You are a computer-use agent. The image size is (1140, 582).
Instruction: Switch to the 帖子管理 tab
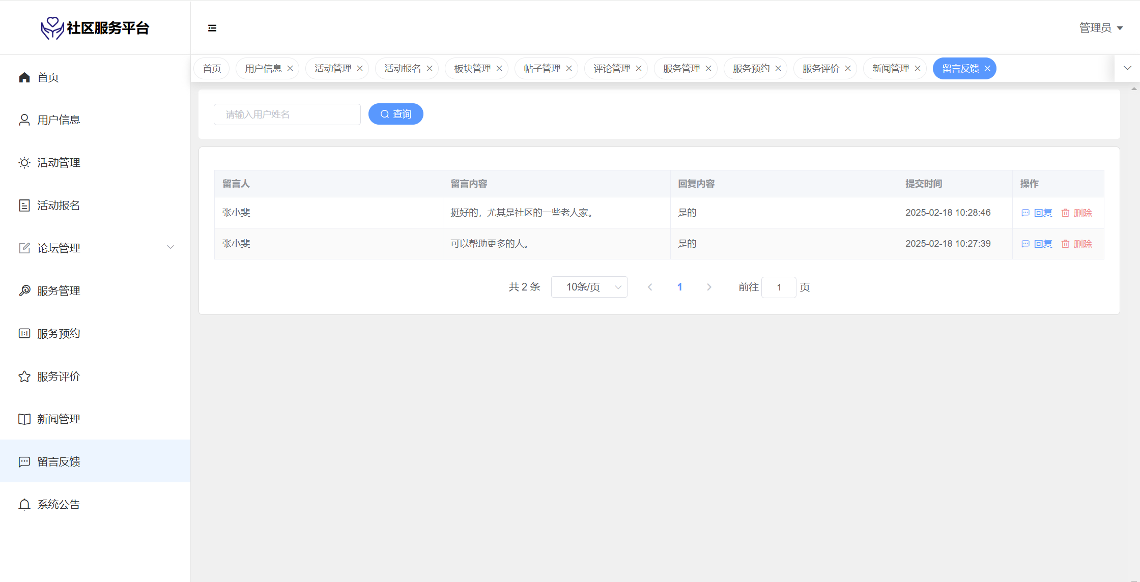[541, 69]
